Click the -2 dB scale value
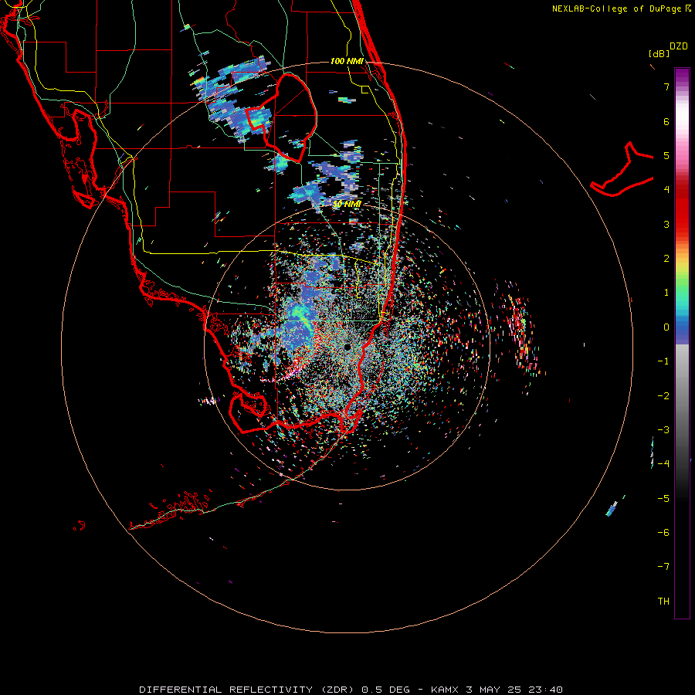The width and height of the screenshot is (695, 695). pyautogui.click(x=663, y=396)
